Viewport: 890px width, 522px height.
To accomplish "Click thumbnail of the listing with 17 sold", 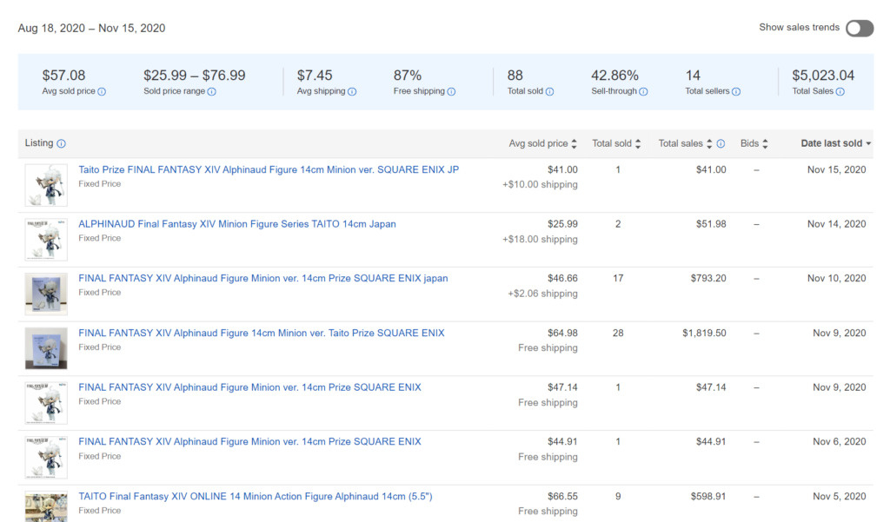I will [46, 294].
